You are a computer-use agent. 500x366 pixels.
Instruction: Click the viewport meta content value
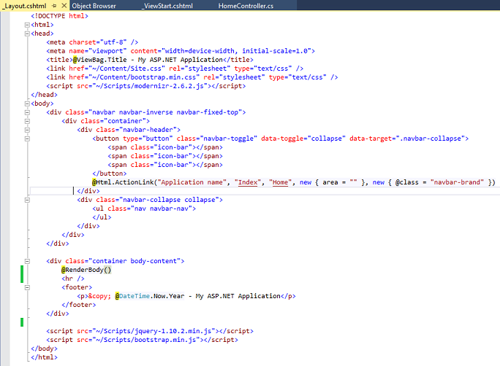point(236,51)
